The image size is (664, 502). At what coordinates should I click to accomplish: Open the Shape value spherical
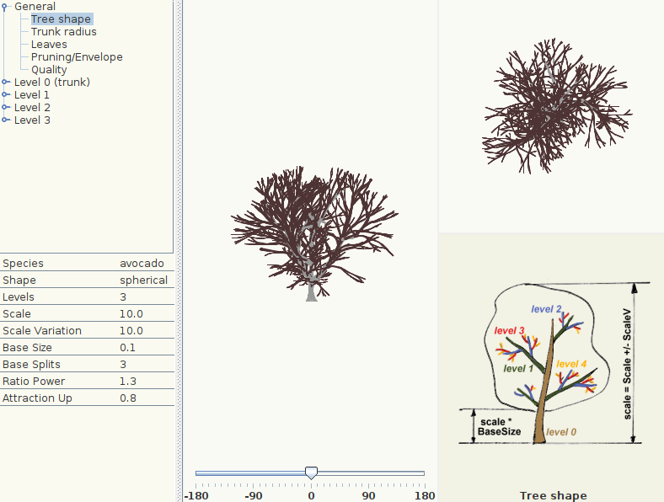[146, 280]
